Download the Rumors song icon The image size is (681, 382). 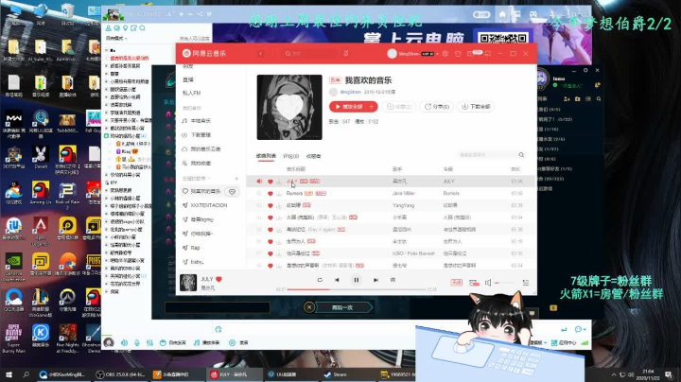click(x=278, y=194)
